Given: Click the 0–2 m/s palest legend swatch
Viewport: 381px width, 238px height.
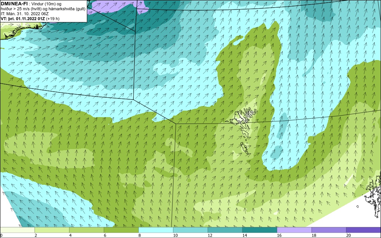Looking at the screenshot, I should [x=18, y=230].
